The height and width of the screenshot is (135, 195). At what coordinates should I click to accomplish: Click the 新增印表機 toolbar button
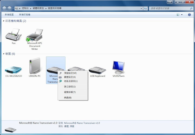[25, 15]
